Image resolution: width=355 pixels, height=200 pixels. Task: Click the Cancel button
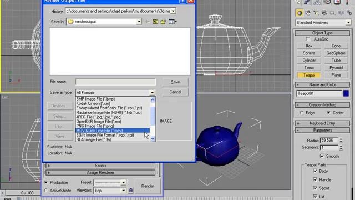point(175,92)
